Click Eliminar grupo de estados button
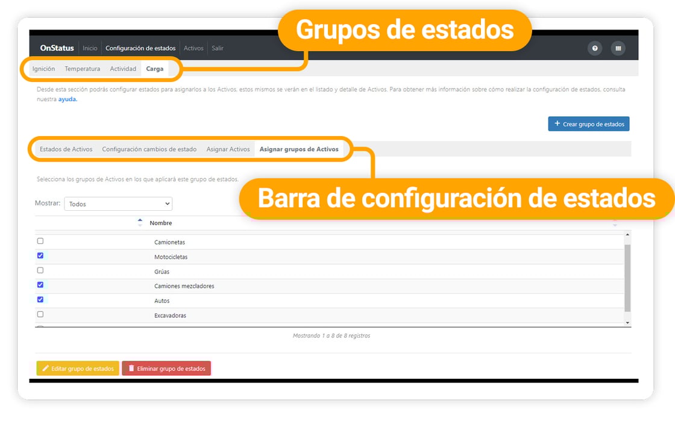Screen dimensions: 675x421 pyautogui.click(x=166, y=369)
